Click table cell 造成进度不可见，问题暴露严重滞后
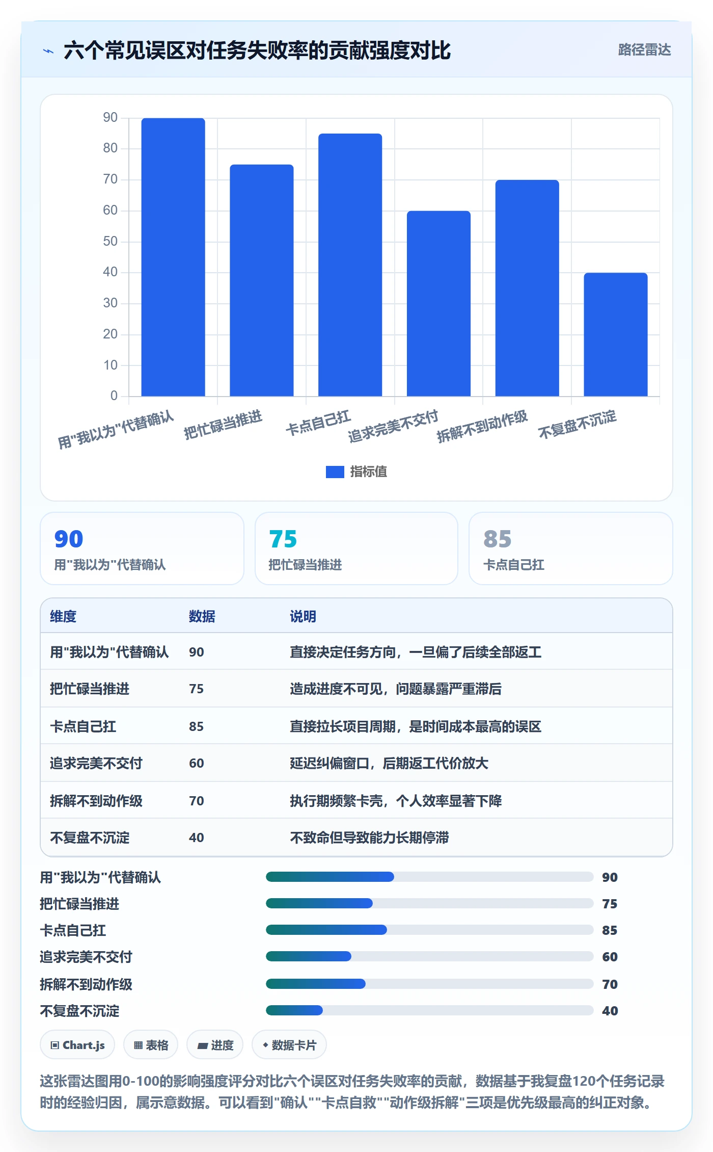Image resolution: width=713 pixels, height=1152 pixels. tap(396, 689)
